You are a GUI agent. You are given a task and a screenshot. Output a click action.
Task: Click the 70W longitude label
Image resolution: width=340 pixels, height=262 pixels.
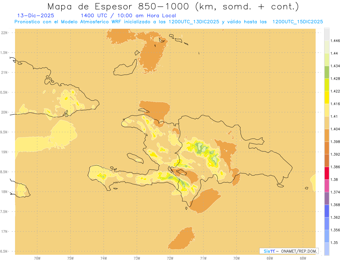point(237,258)
